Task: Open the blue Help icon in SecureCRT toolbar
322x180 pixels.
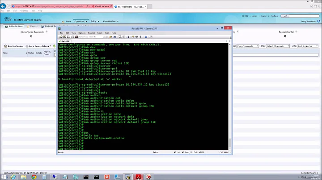Action: pyautogui.click(x=146, y=37)
